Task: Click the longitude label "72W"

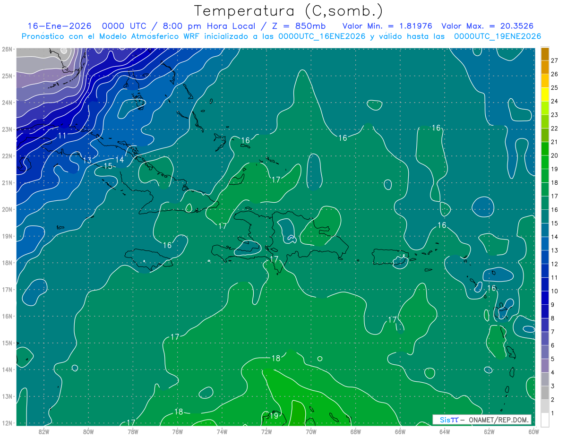Action: click(x=266, y=431)
